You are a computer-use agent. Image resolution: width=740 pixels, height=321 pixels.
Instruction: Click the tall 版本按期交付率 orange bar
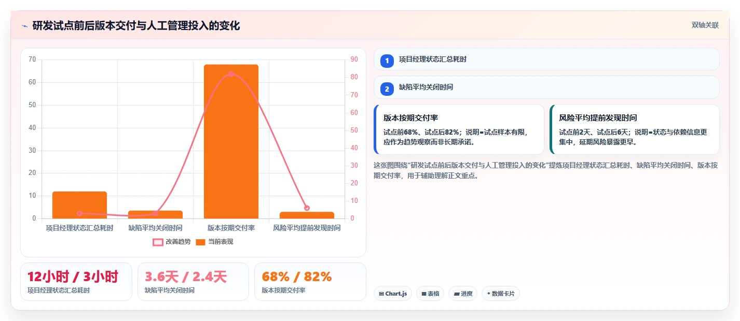pyautogui.click(x=231, y=141)
